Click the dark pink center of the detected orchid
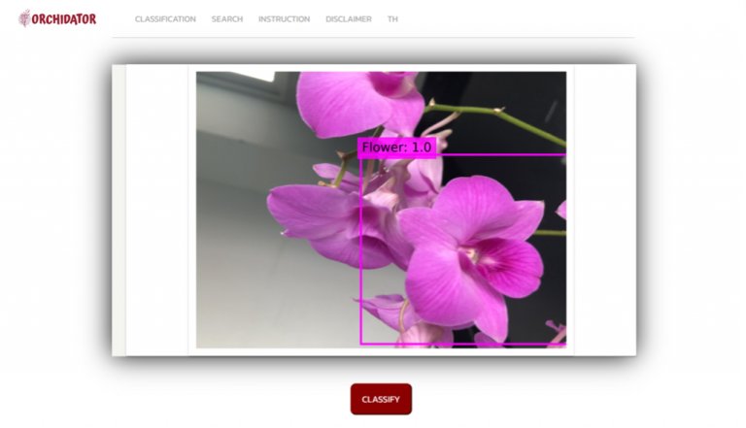The width and height of the screenshot is (746, 428). pos(484,257)
